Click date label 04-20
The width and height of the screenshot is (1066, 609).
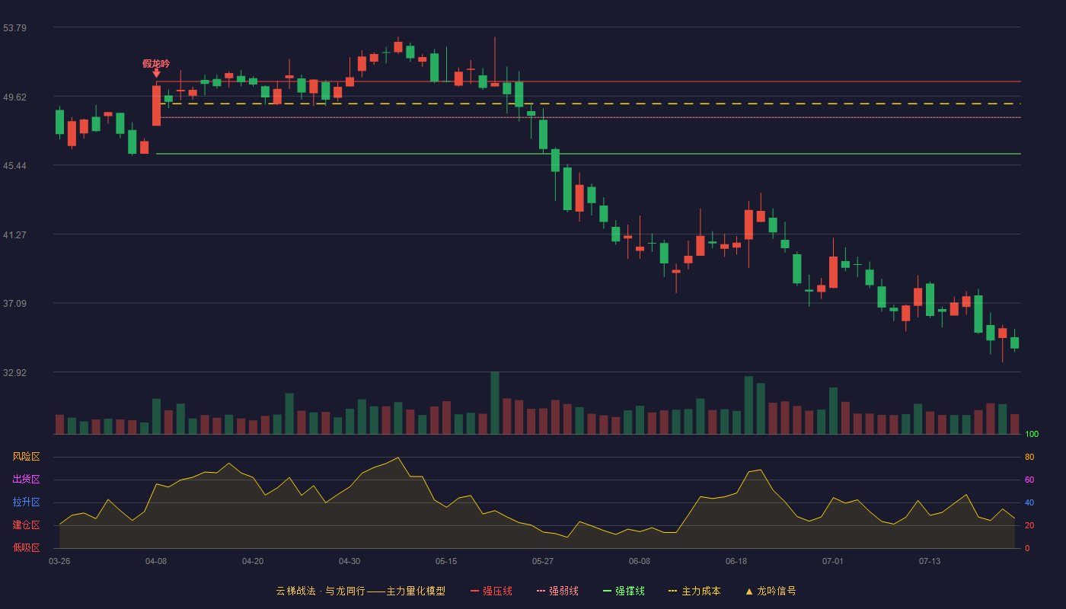tap(253, 561)
